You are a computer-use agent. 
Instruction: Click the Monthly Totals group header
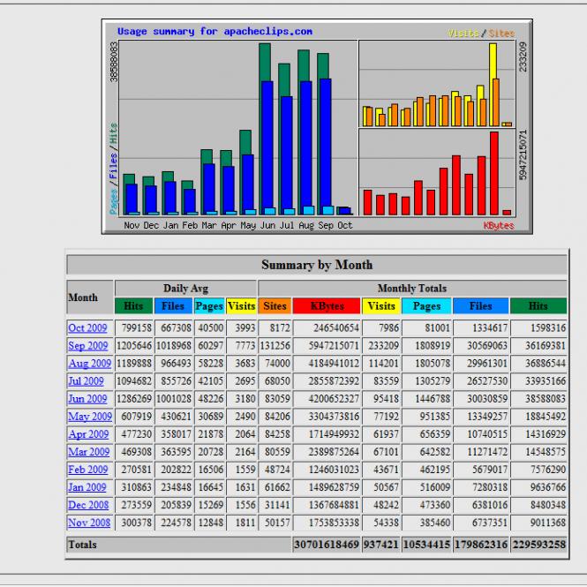[412, 289]
